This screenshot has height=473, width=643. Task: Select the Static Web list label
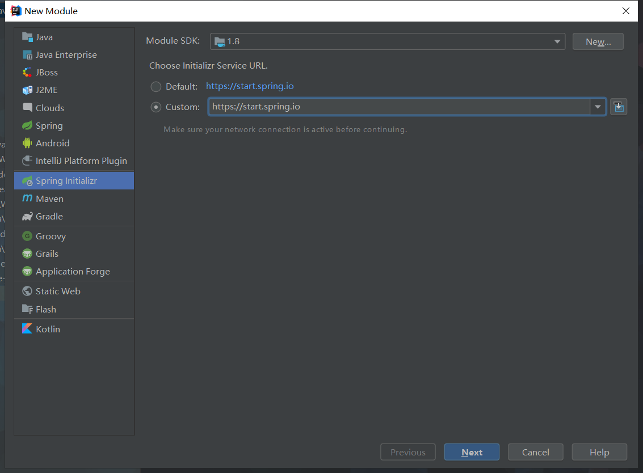[58, 292]
